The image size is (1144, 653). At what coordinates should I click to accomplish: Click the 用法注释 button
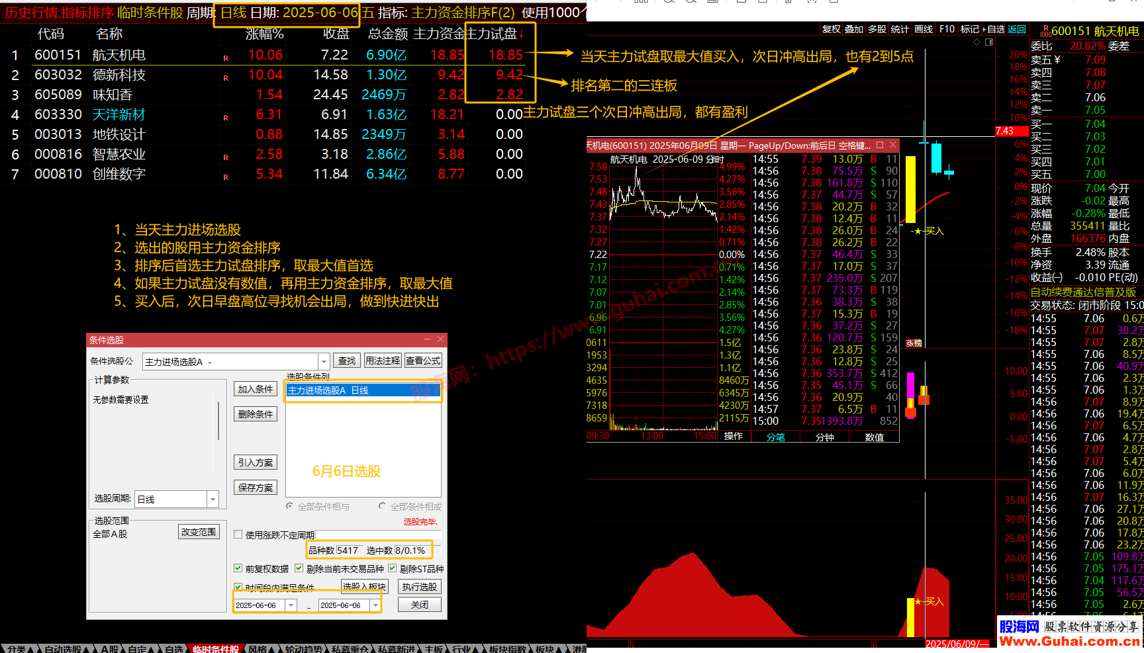click(383, 361)
